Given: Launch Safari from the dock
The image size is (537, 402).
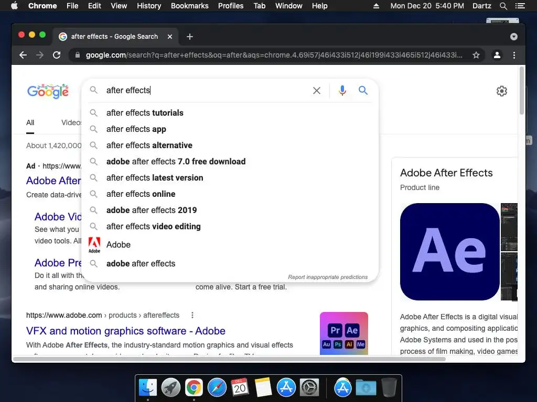Looking at the screenshot, I should point(217,388).
